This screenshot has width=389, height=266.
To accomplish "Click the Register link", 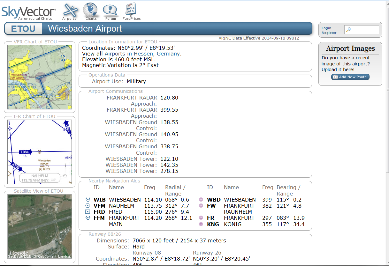I will pyautogui.click(x=329, y=33).
